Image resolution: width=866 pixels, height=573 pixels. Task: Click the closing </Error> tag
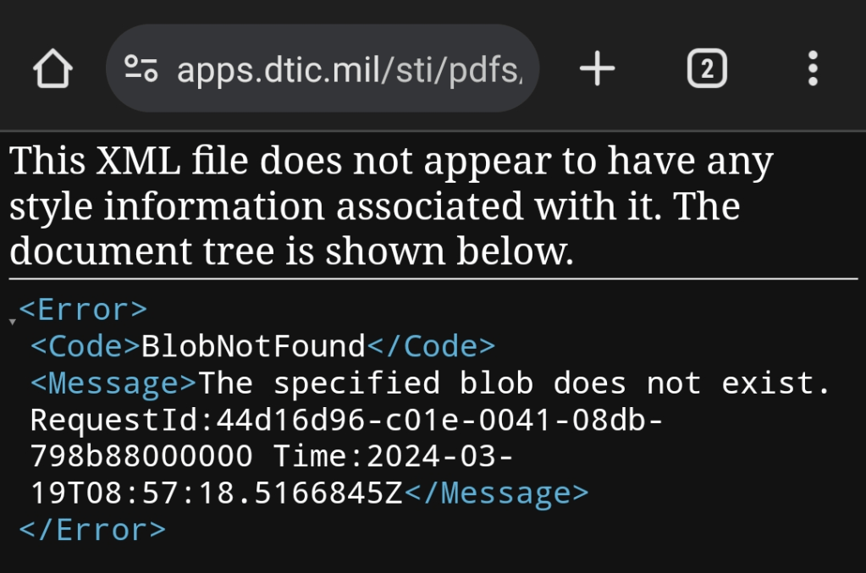[92, 530]
